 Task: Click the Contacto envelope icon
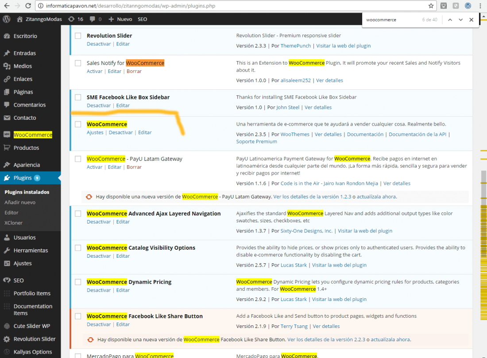click(7, 118)
